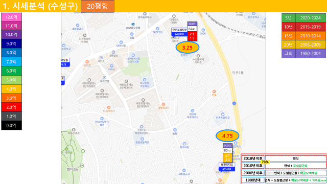Click the 메트로팔레스 1단지아파트 marker
The image size is (327, 184).
pyautogui.click(x=89, y=80)
